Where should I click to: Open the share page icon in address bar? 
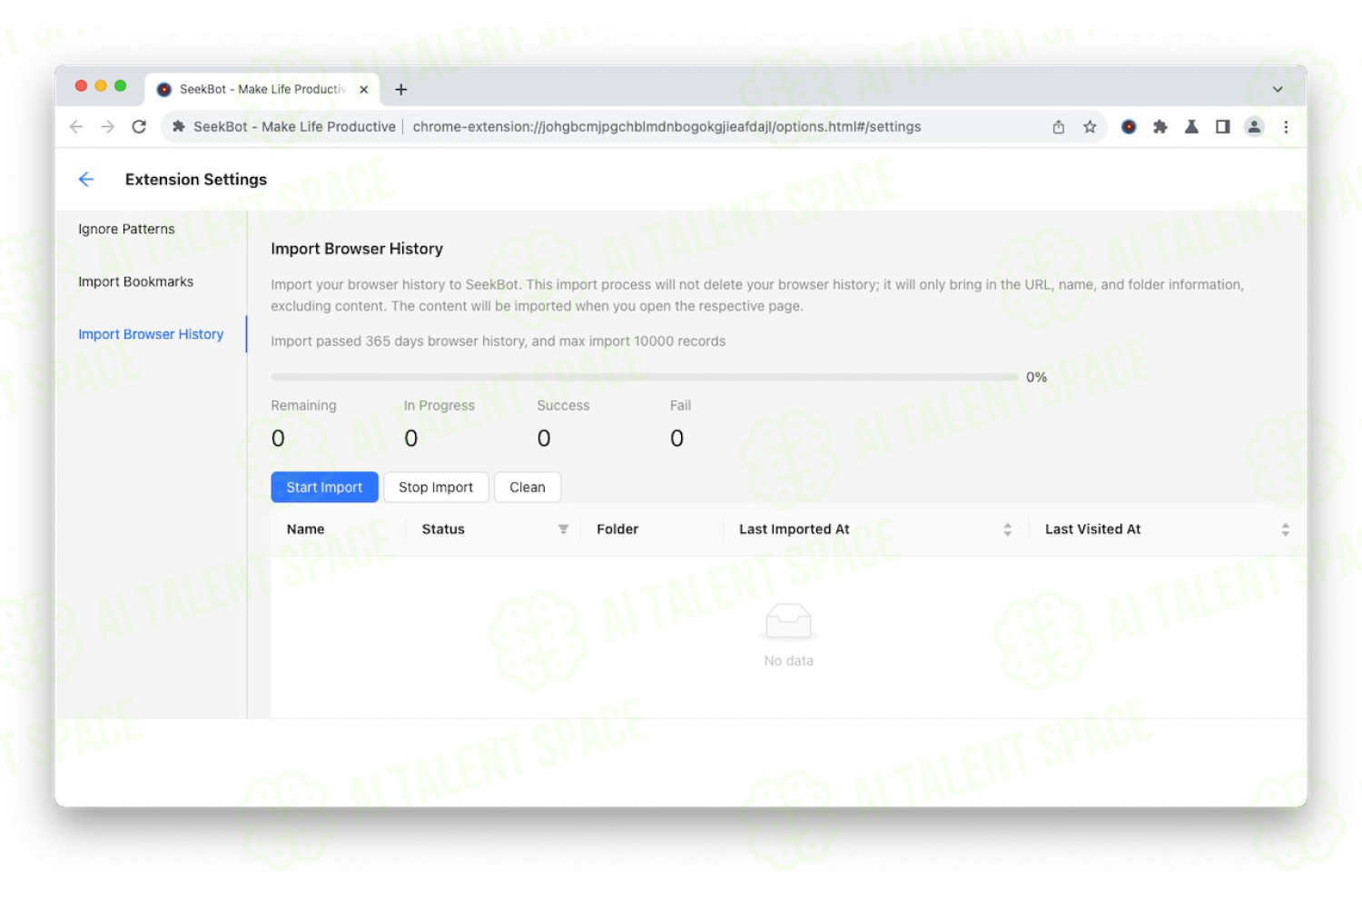pos(1059,127)
